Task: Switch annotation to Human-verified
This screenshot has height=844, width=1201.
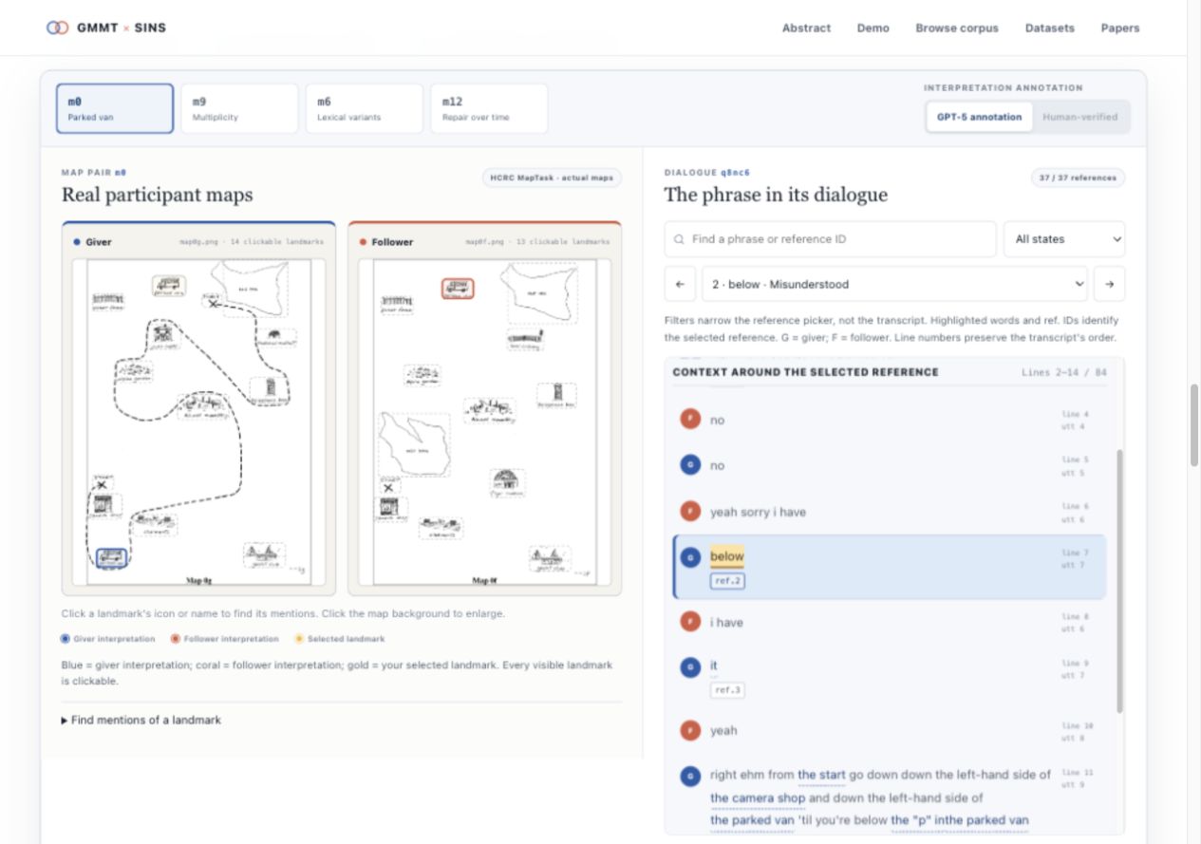Action: click(x=1080, y=117)
